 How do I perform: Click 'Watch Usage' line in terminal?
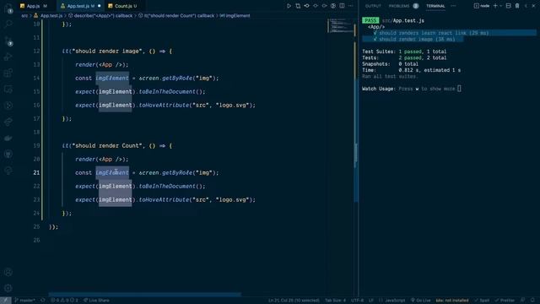[412, 89]
